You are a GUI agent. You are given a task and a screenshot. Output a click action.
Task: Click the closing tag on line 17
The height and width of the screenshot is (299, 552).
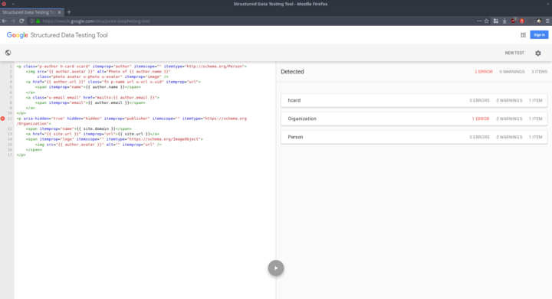[21, 154]
